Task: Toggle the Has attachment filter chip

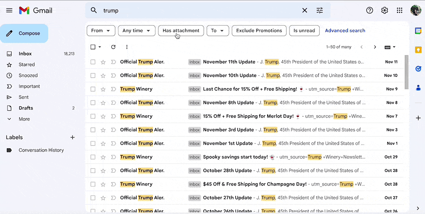Action: coord(181,31)
